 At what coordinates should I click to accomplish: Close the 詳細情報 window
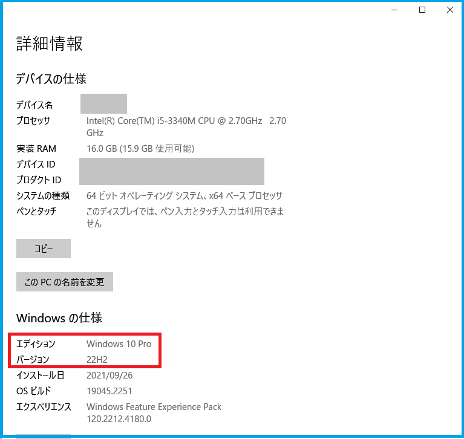point(450,10)
